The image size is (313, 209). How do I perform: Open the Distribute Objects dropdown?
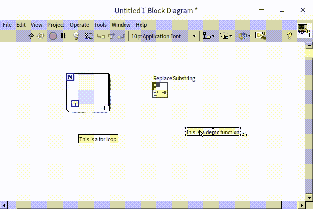pyautogui.click(x=226, y=36)
